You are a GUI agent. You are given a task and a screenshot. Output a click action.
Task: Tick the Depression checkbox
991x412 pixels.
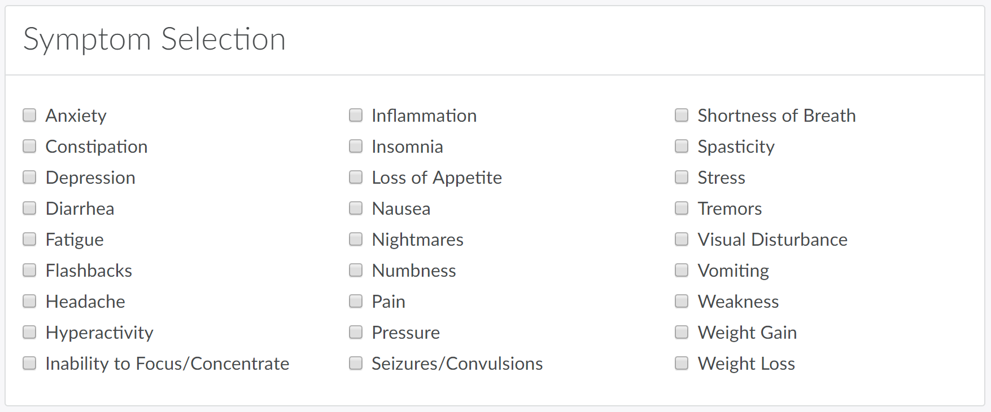pyautogui.click(x=29, y=178)
